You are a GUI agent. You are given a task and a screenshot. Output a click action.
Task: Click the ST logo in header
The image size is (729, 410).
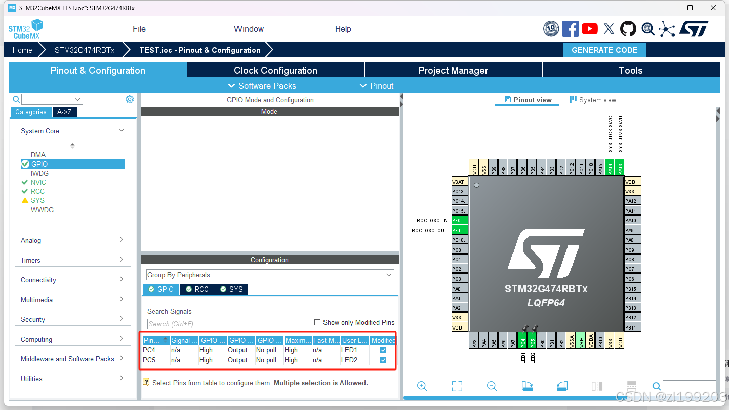click(694, 29)
